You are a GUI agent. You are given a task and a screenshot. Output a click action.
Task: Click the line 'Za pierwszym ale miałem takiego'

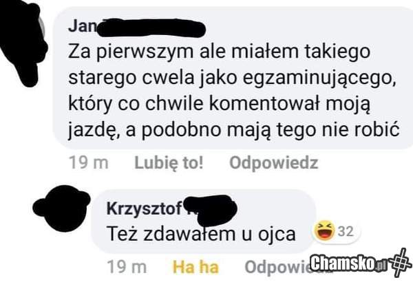[x=219, y=52]
